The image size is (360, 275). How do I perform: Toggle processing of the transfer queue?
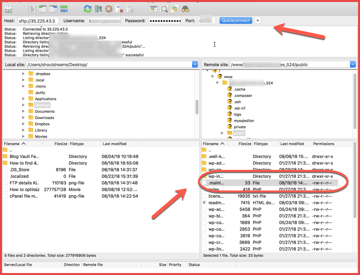pos(98,9)
